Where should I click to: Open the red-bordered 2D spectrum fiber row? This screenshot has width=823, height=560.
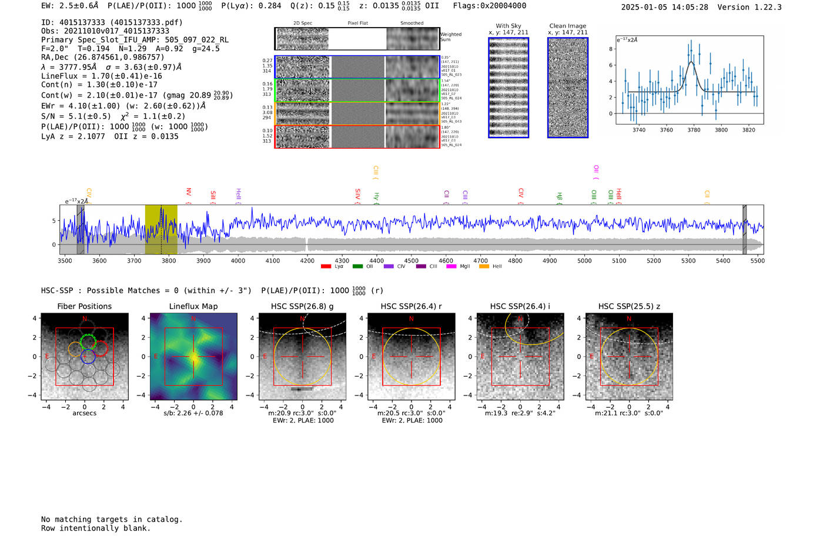tap(357, 136)
